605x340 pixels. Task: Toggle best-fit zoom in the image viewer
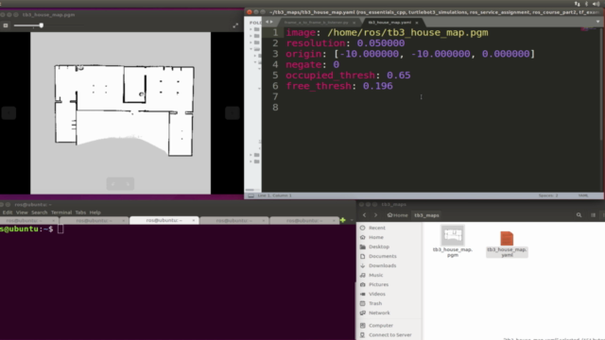pos(6,25)
